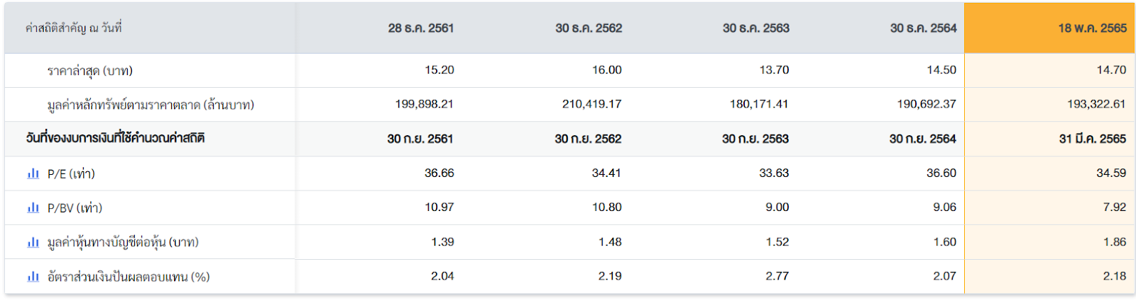Image resolution: width=1136 pixels, height=303 pixels.
Task: Click the 31 มี.ค. 2565 financial statement date
Action: coord(1092,139)
